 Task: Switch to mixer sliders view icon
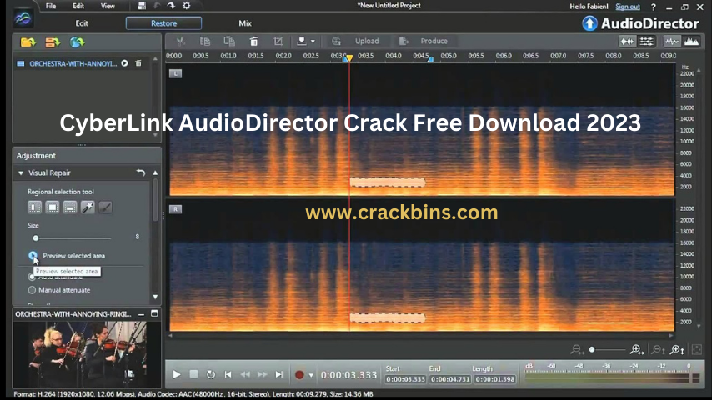click(x=647, y=42)
